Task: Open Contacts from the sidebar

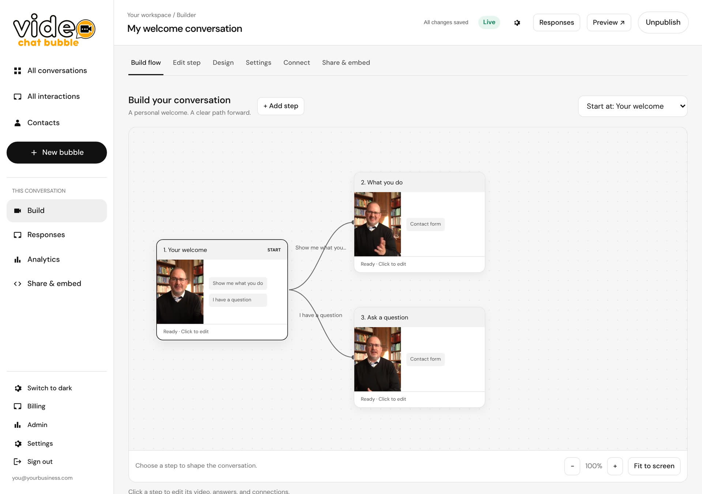Action: 57,123
